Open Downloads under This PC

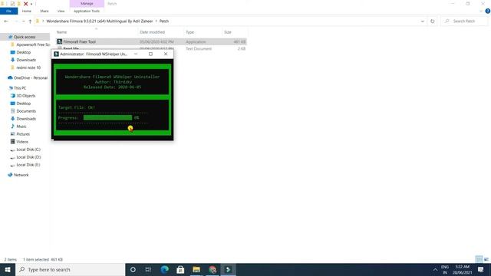[x=26, y=119]
